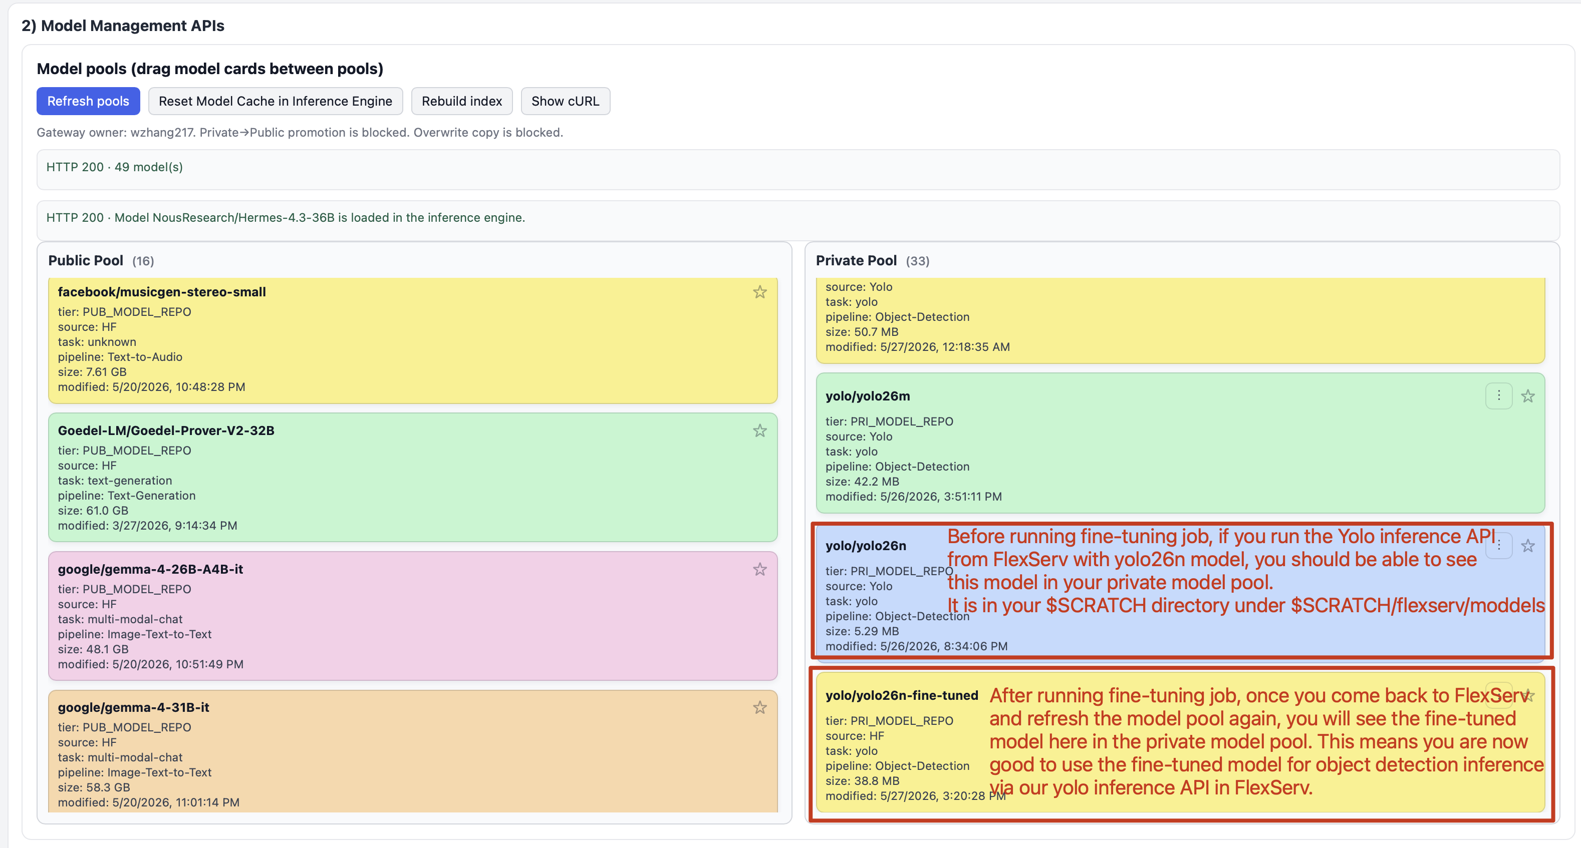This screenshot has width=1581, height=848.
Task: Favorite the Goedel-Prover-V2-32B model card
Action: tap(760, 431)
